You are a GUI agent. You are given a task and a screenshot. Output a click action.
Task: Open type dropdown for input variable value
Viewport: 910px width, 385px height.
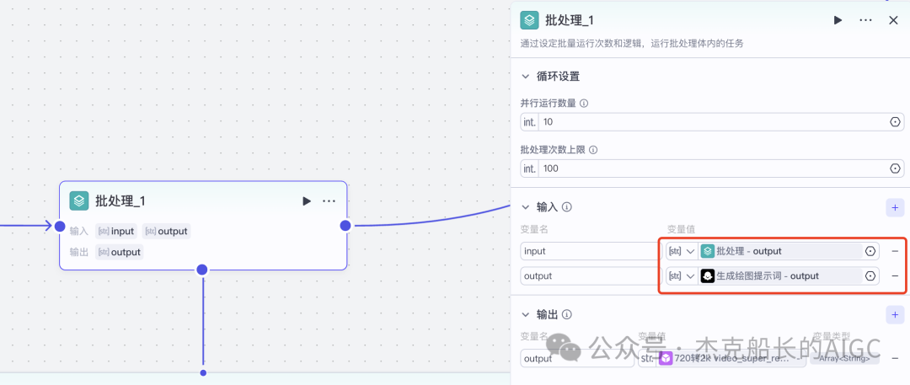[682, 251]
